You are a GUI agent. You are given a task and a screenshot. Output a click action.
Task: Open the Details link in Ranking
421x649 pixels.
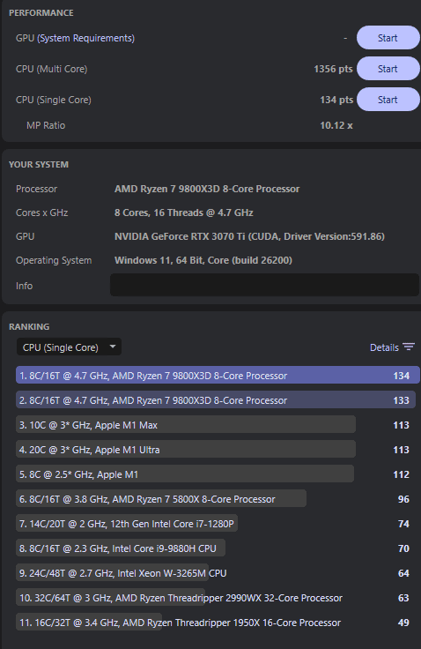click(384, 347)
